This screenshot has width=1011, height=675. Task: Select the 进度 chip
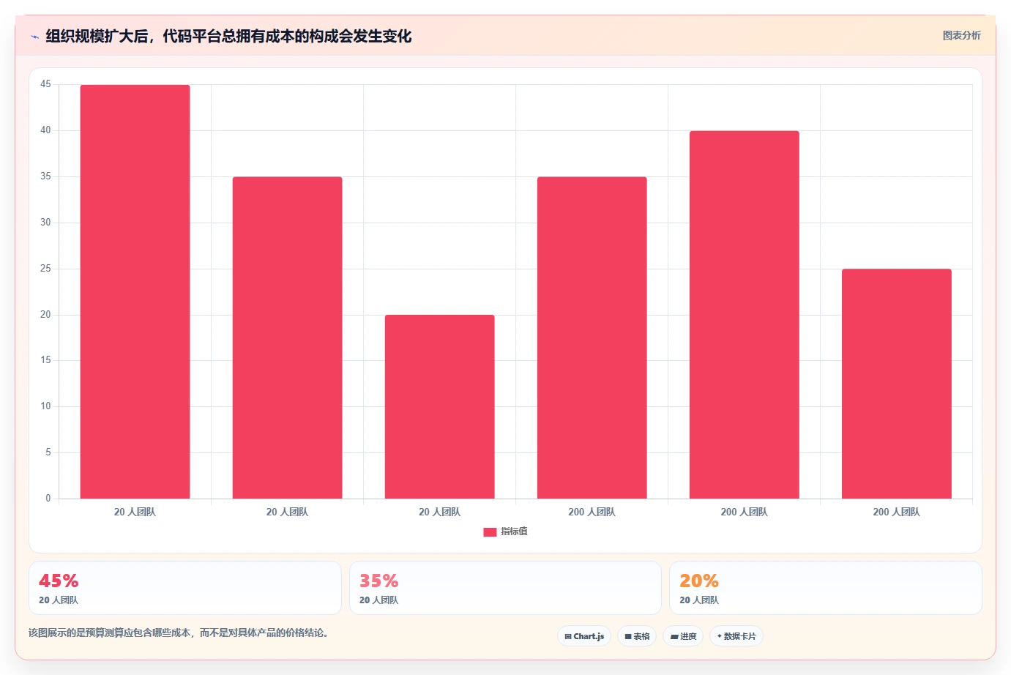coord(683,636)
